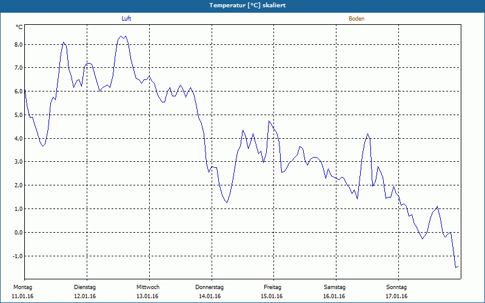Click the 'Sonntag' day label
Screen dimensions: 485x303
(x=396, y=287)
